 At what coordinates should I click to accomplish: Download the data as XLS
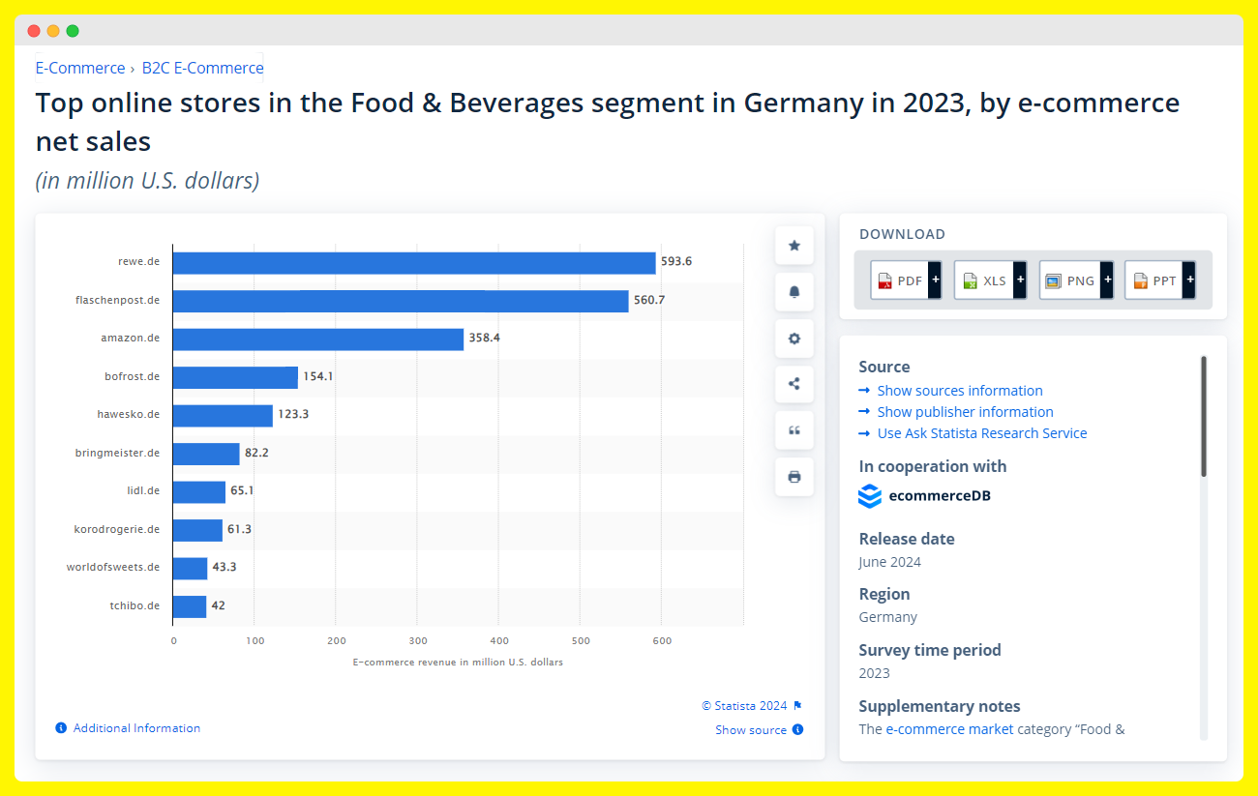pos(991,280)
